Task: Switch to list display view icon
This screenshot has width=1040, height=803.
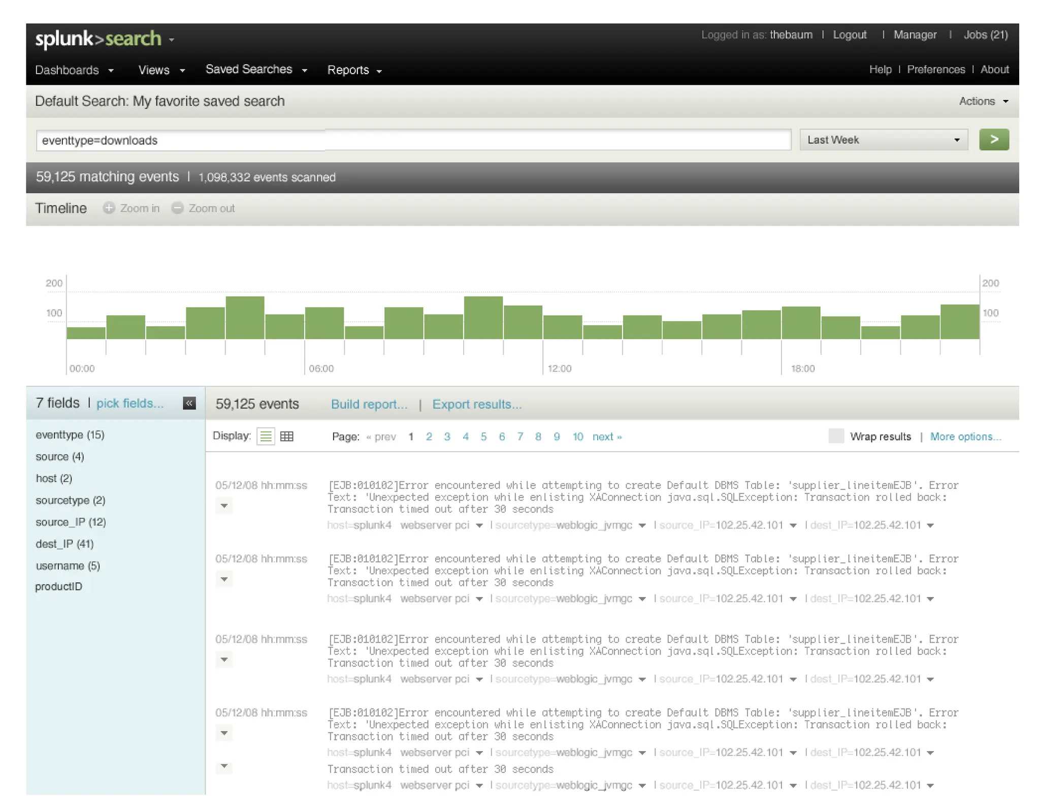Action: 266,437
